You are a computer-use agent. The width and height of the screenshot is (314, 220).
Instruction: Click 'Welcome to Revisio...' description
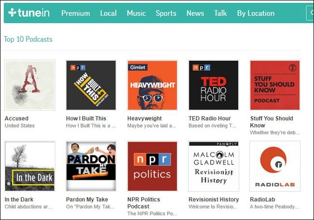213,207
